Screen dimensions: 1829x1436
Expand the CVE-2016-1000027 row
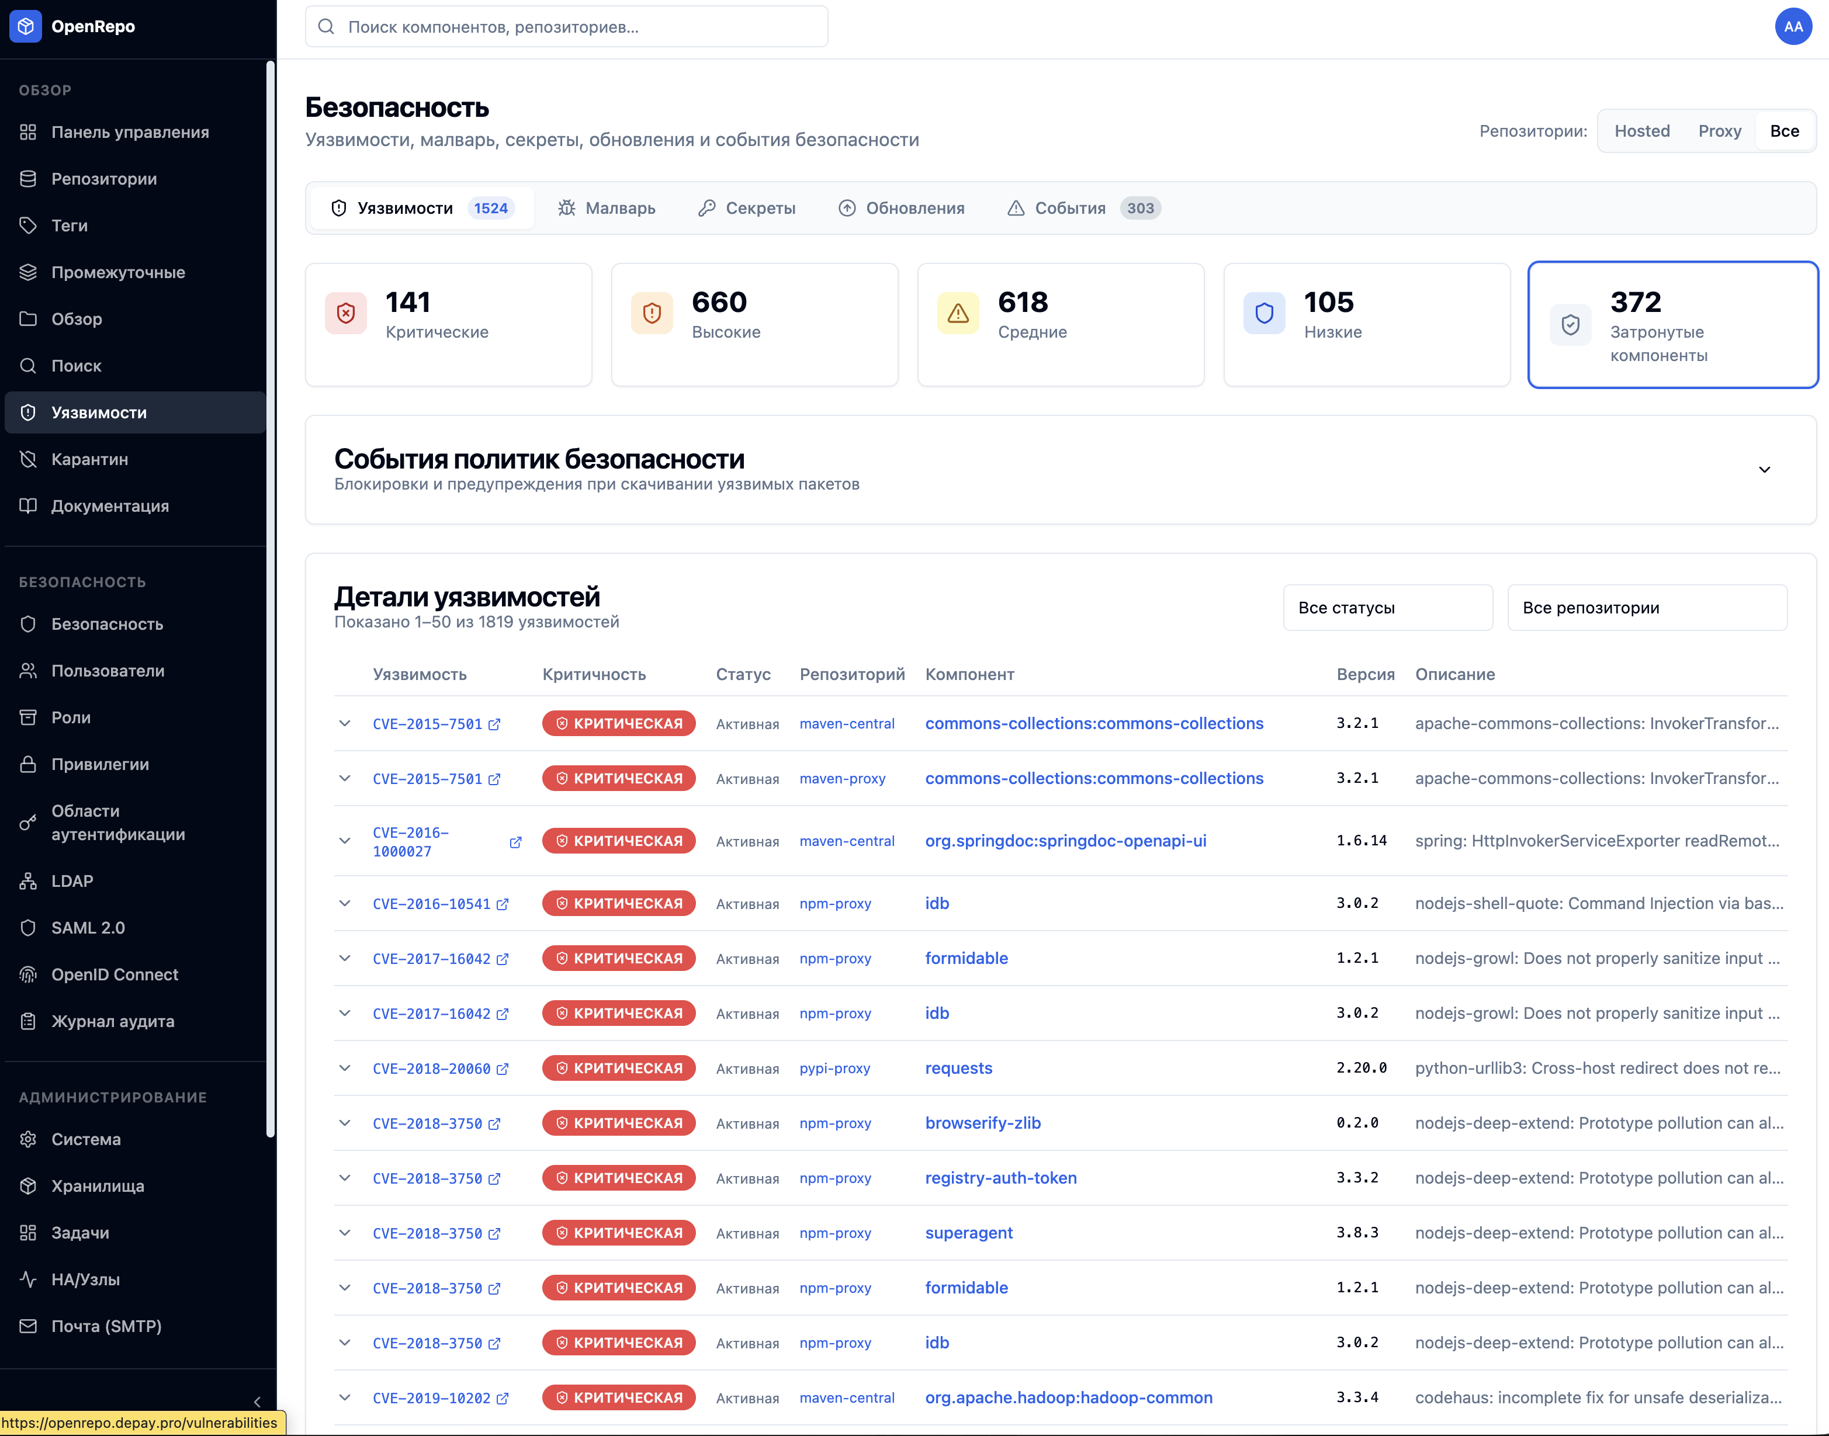pos(345,841)
